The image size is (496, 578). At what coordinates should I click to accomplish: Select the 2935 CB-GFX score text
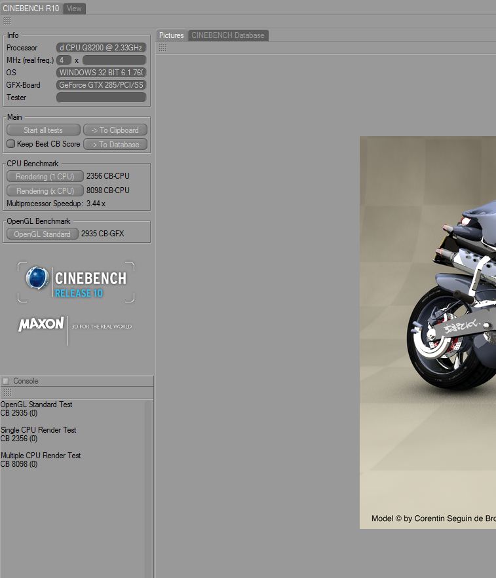click(x=103, y=233)
